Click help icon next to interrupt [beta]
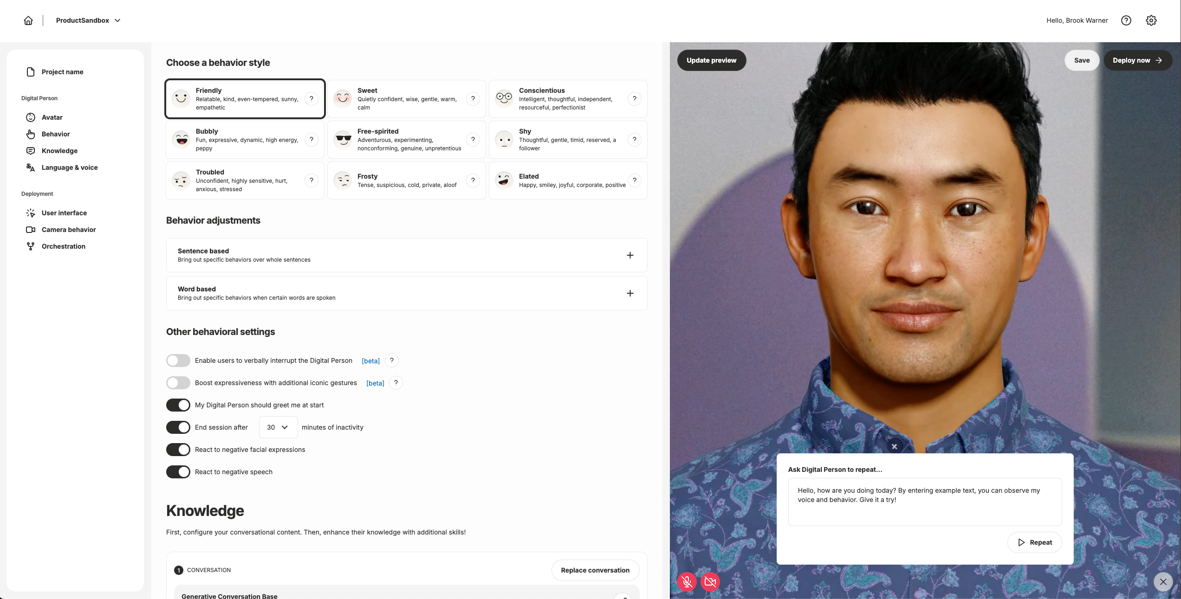Image resolution: width=1181 pixels, height=599 pixels. [391, 361]
